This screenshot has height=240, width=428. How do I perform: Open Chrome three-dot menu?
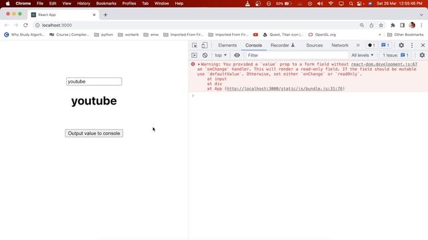pyautogui.click(x=421, y=25)
